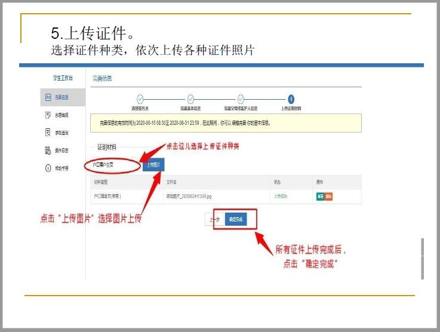Click the 完善信息 sidebar icon
Viewport: 440px width, 332px height.
pyautogui.click(x=48, y=97)
